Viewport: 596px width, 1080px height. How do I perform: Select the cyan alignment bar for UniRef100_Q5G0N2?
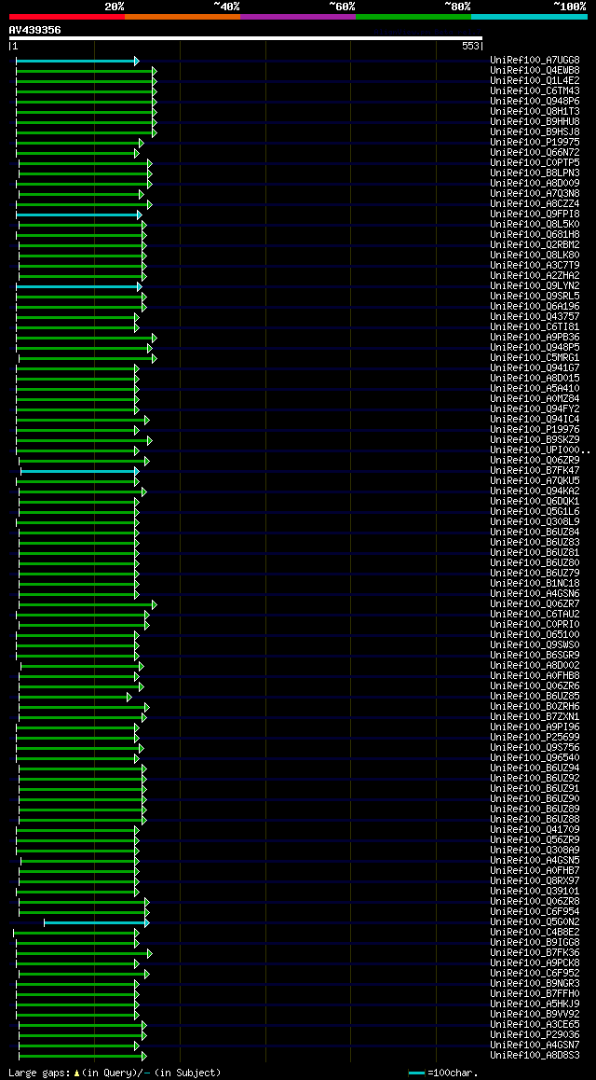[96, 922]
